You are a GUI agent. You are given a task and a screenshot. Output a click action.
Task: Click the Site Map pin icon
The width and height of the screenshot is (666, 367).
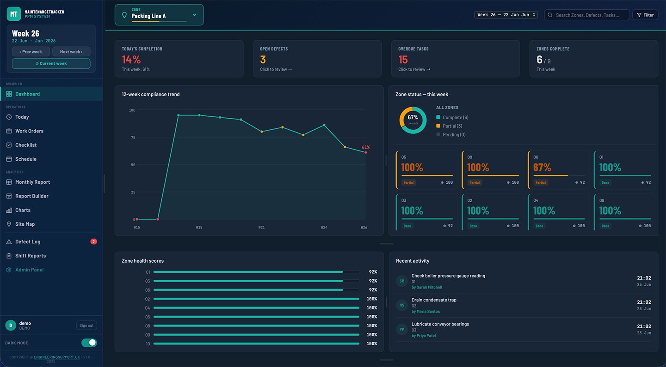[x=9, y=224]
